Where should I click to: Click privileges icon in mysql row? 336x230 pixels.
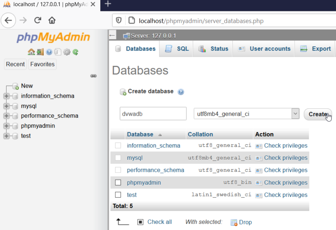[x=259, y=158]
